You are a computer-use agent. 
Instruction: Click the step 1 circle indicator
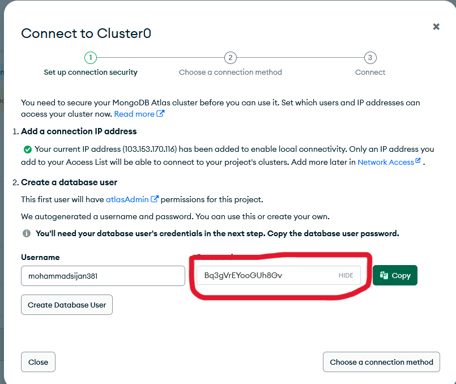90,58
